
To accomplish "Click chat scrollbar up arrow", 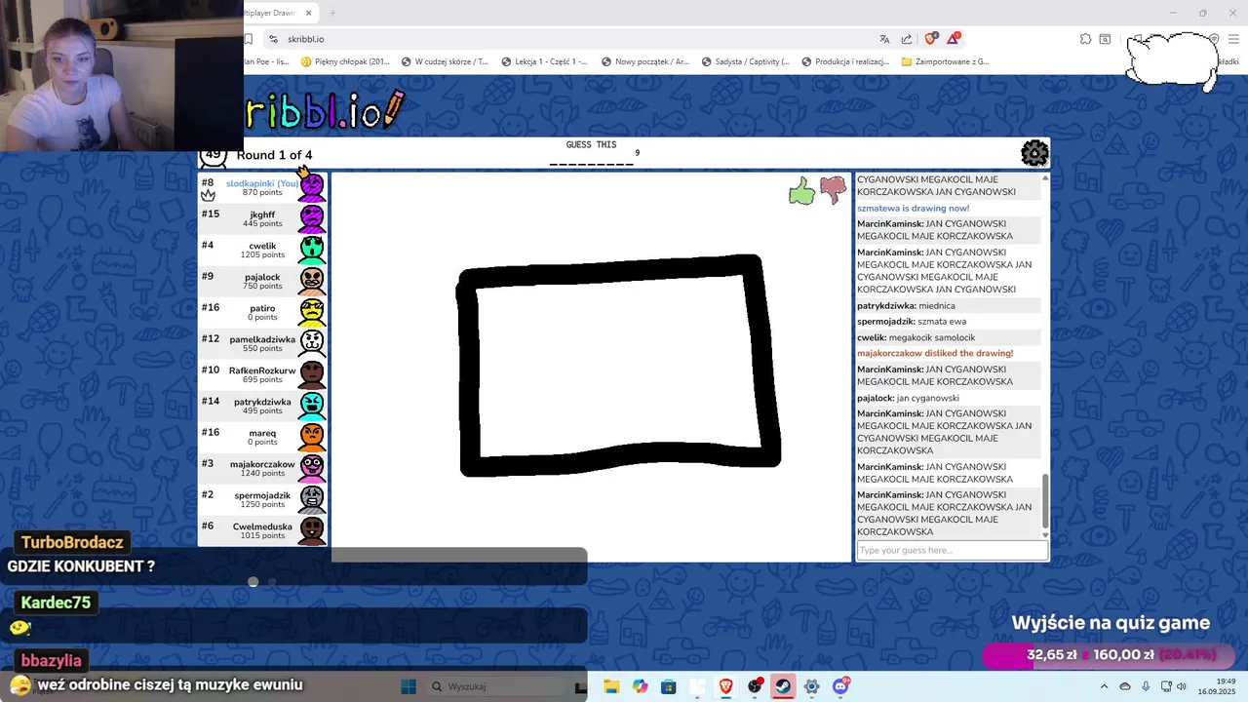I will [1045, 177].
